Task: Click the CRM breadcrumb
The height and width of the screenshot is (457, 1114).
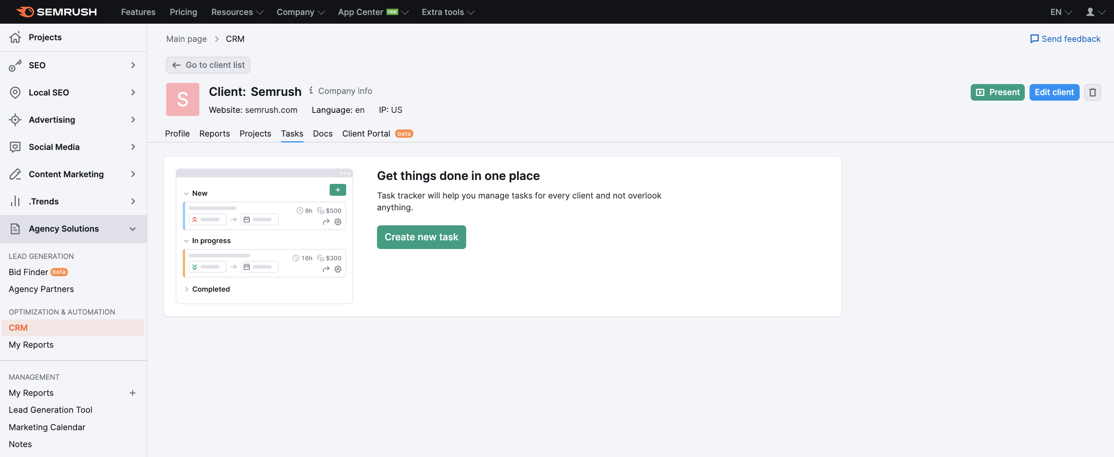Action: pos(235,39)
